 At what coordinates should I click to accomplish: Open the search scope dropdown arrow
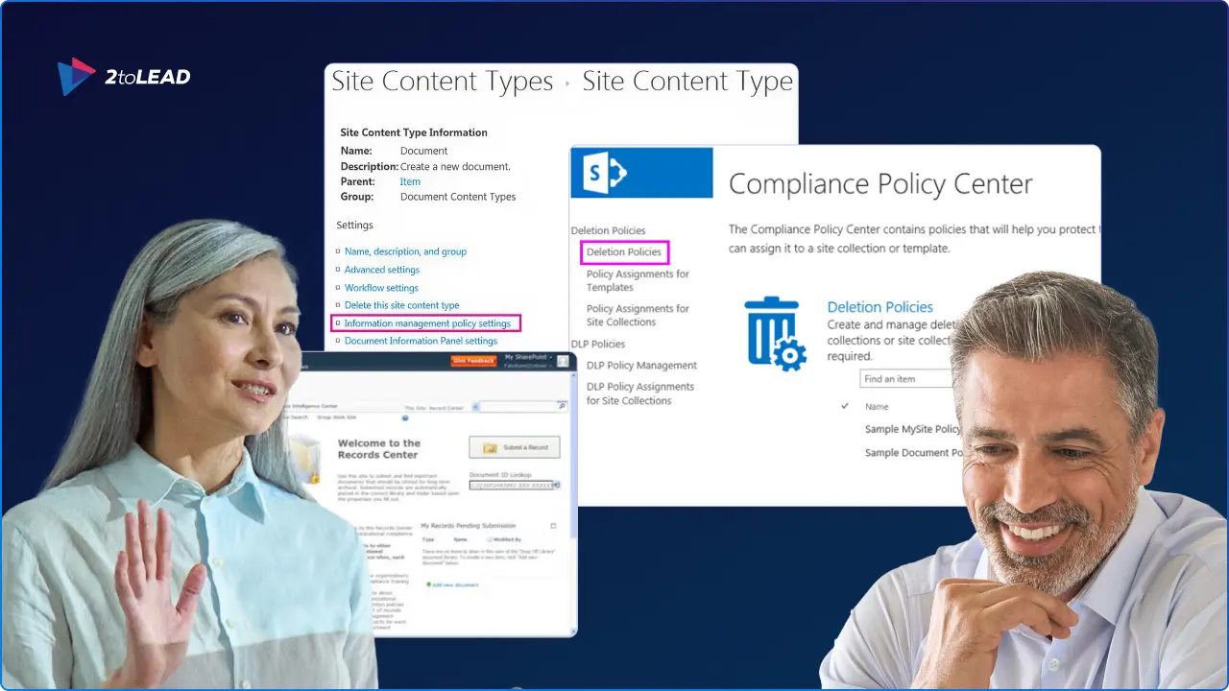[475, 407]
